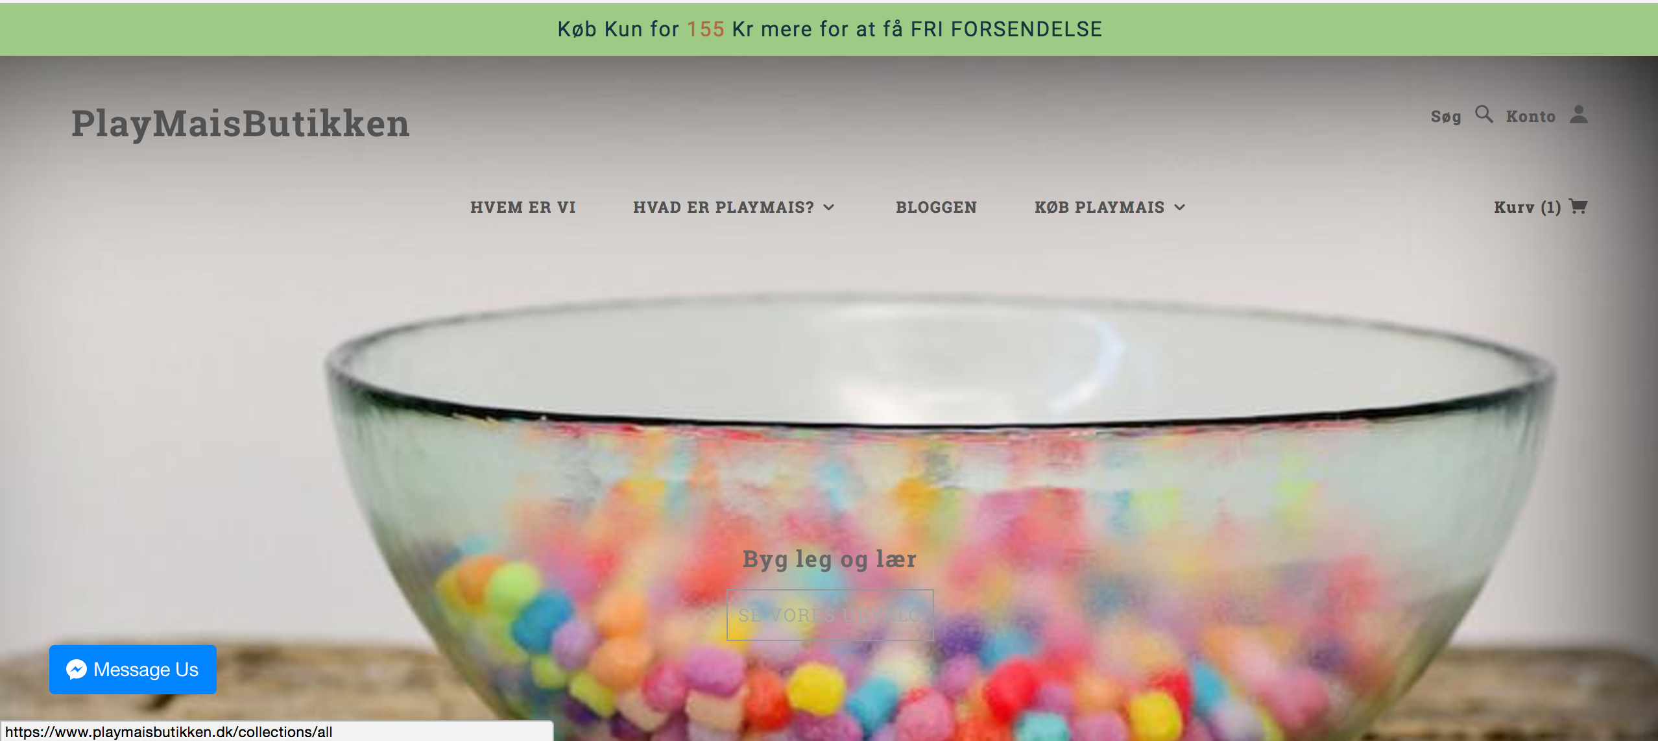Open the Hvem er vi menu item

click(523, 207)
